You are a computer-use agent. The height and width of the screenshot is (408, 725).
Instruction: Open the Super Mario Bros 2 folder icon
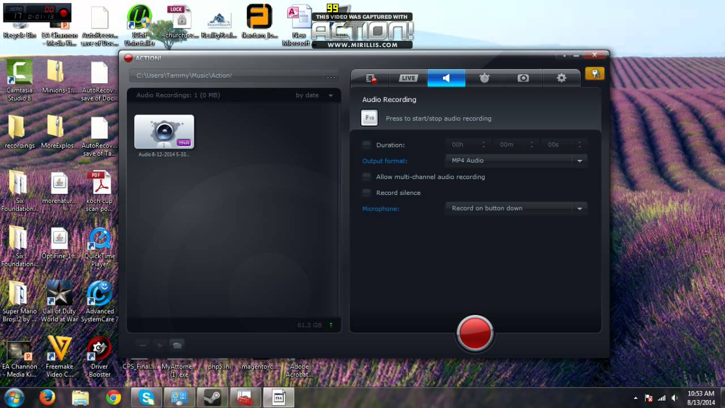[20, 301]
